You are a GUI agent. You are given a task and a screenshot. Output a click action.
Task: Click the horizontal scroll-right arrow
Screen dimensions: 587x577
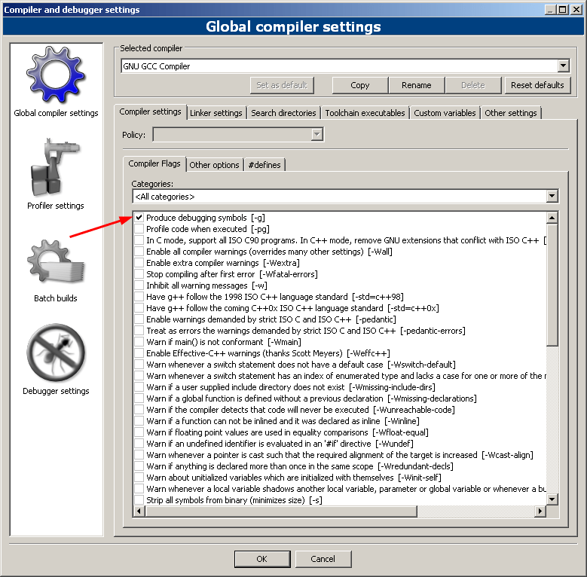(540, 511)
